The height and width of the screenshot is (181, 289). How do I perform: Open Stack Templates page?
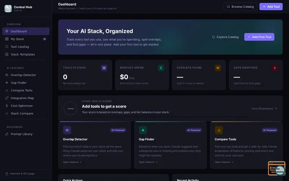coord(26,54)
